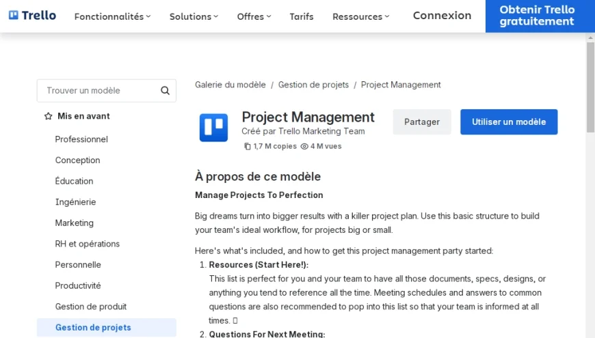Click the Gestion de projets breadcrumb link
This screenshot has height=338, width=595.
(313, 85)
